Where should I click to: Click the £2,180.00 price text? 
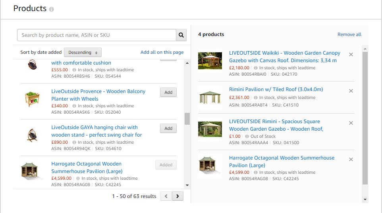click(x=239, y=68)
